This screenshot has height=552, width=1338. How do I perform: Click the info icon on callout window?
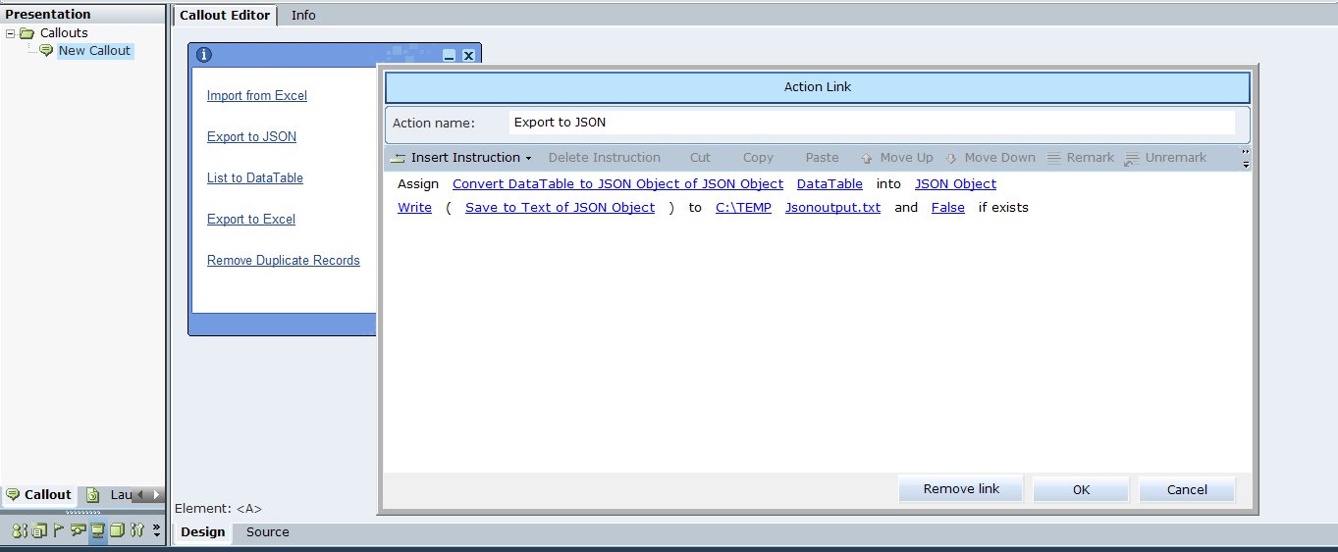tap(204, 55)
